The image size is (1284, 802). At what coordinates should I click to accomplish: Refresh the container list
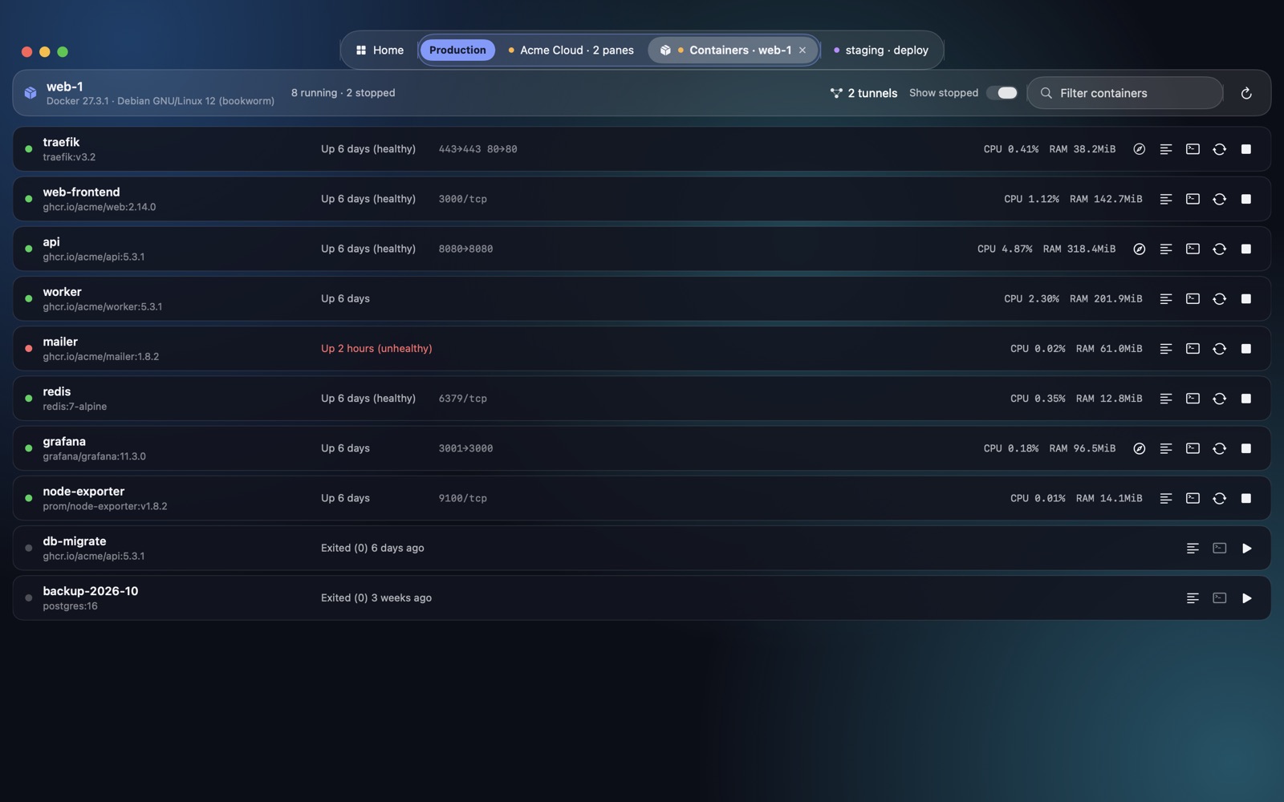tap(1246, 93)
